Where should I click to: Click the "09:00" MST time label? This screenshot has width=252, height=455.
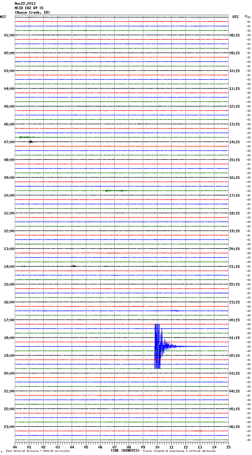9,178
